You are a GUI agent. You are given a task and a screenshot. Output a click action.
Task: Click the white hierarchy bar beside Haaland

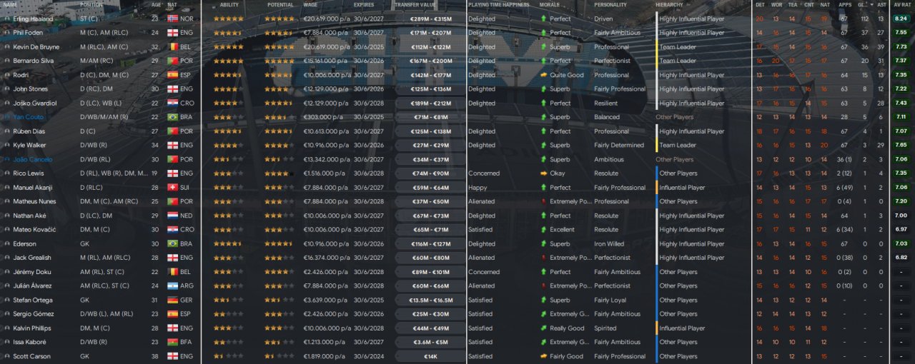coord(656,19)
